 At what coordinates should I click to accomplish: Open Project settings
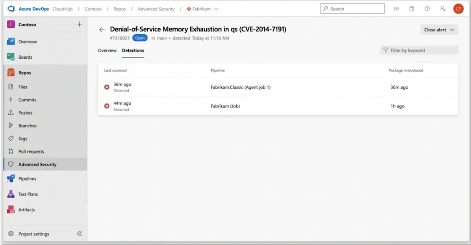tap(33, 234)
